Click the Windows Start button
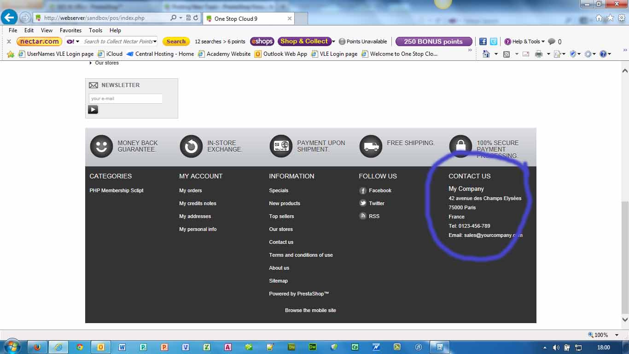This screenshot has width=629, height=354. (x=12, y=347)
